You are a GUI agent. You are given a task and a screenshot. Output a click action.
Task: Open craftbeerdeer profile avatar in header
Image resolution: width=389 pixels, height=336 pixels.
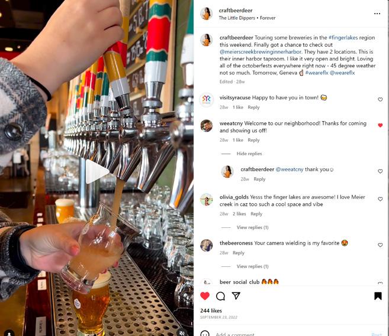207,14
